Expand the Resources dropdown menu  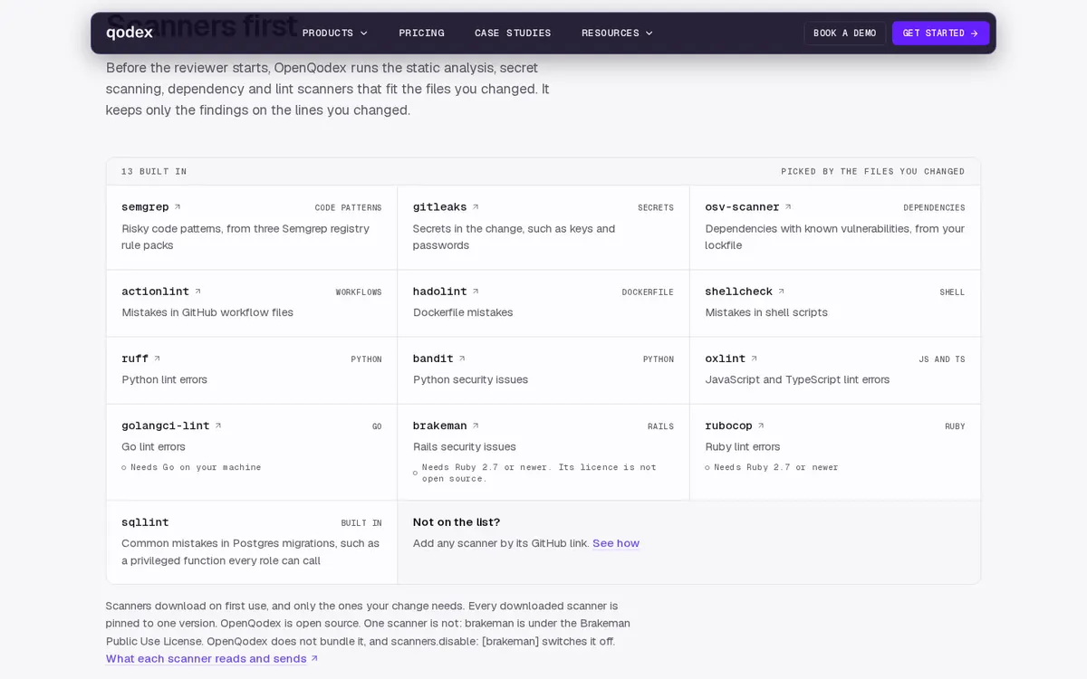coord(617,33)
